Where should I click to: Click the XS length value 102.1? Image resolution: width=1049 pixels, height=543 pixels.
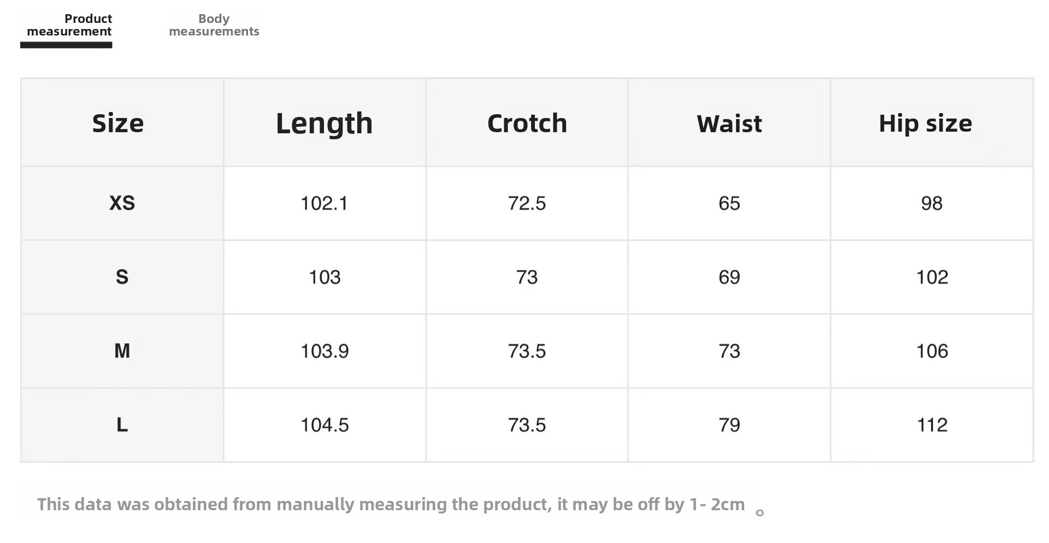point(324,203)
